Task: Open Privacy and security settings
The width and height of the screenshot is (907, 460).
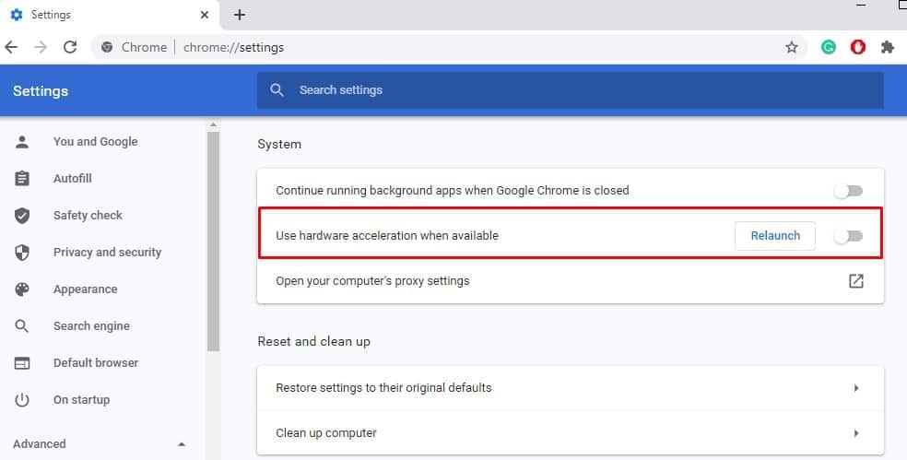Action: coord(107,253)
